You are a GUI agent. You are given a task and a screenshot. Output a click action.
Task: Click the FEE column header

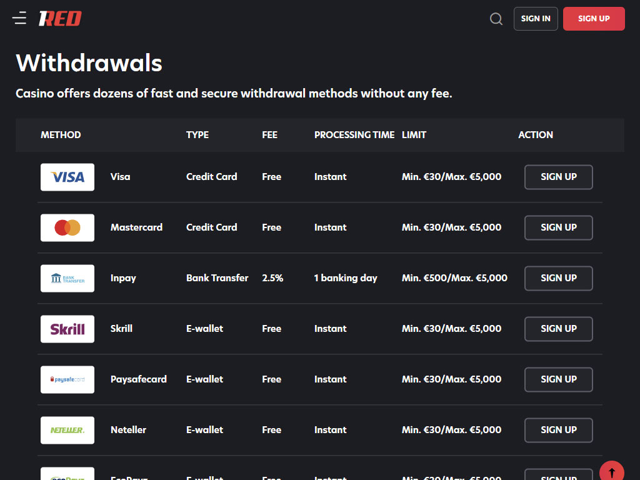point(270,135)
